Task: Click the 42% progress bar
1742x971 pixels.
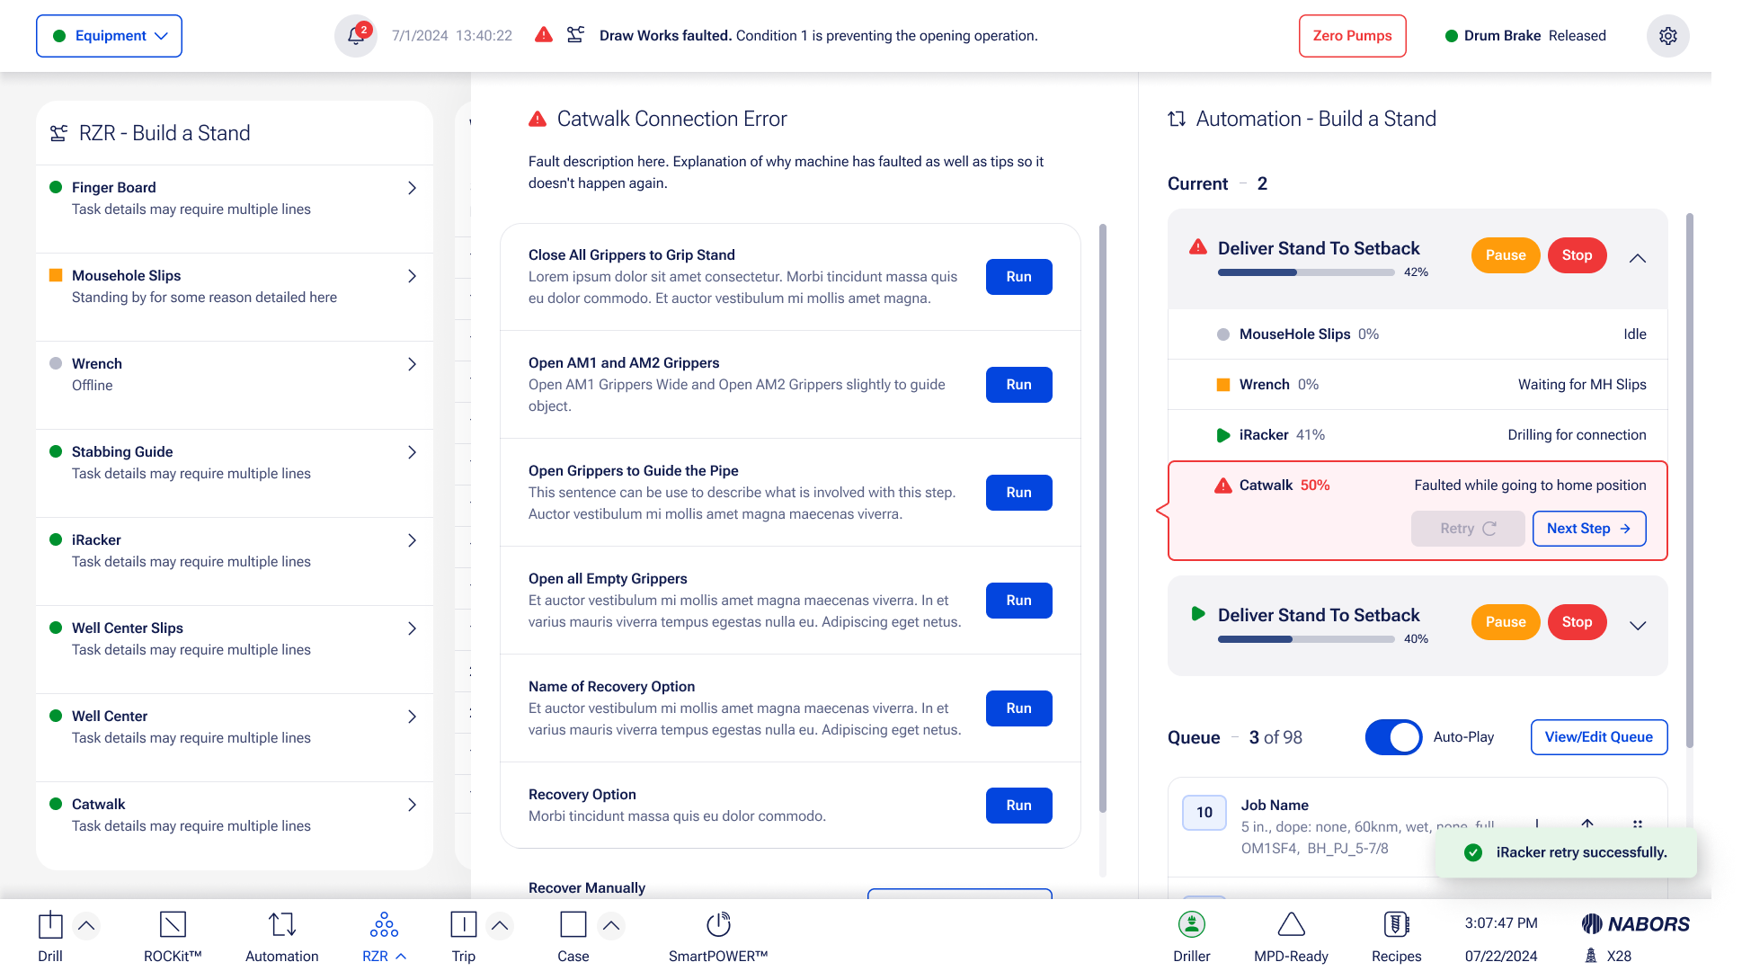Action: 1305,272
